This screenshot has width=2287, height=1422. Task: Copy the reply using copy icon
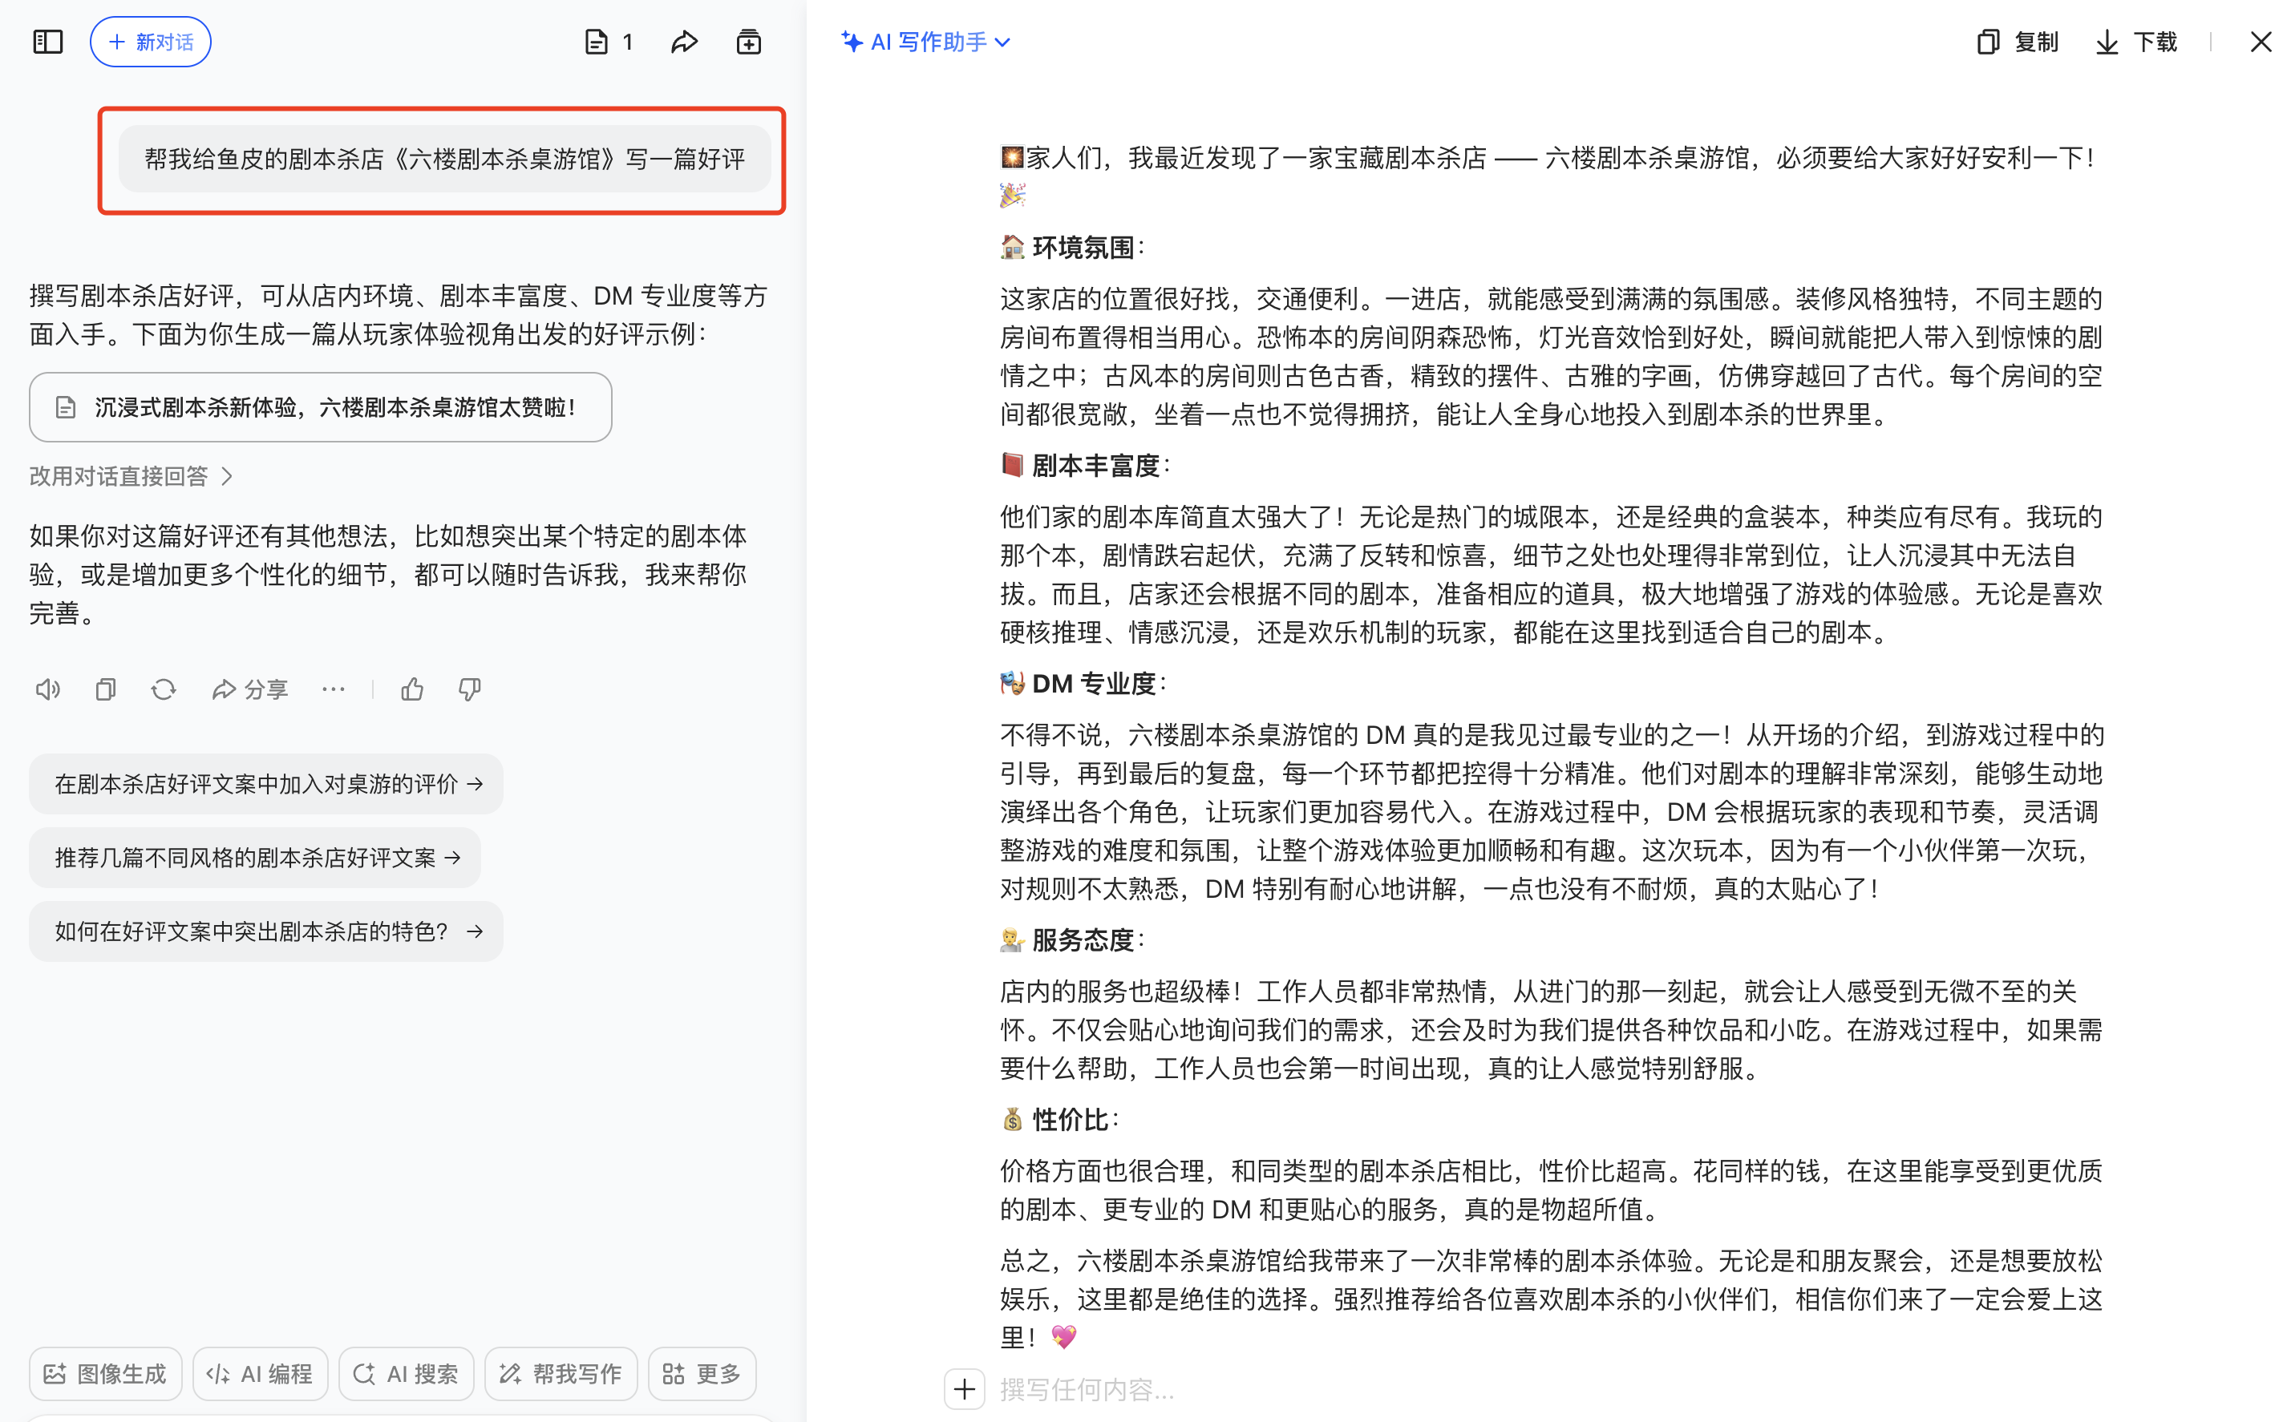[x=105, y=689]
